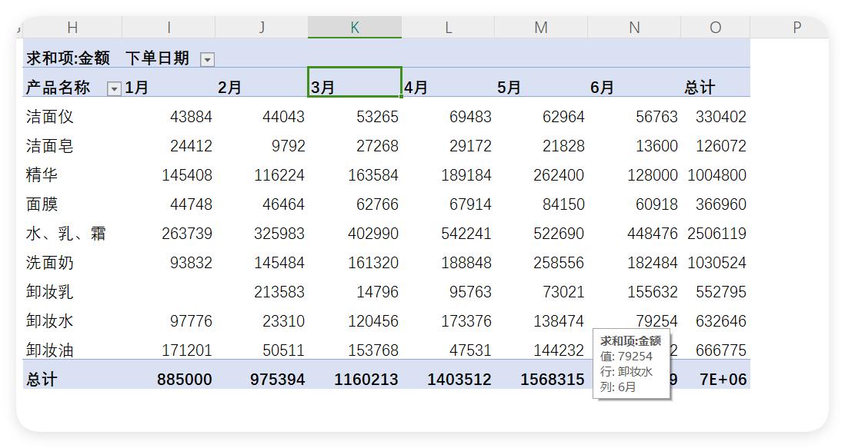Click cell with value 126072
The width and height of the screenshot is (845, 448).
[x=721, y=146]
